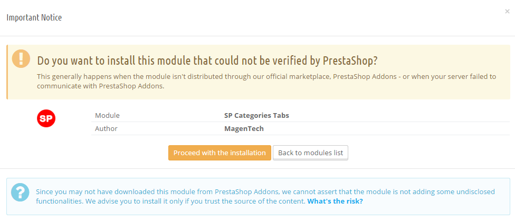515x222 pixels.
Task: Click the "This generally happens" warning description
Action: coord(266,81)
